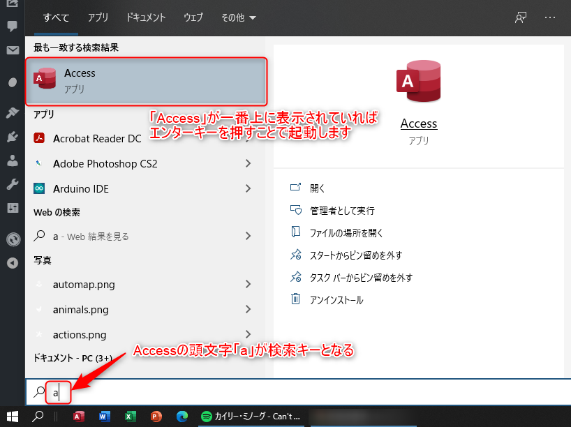Expand the Web search result chevron

click(x=248, y=236)
